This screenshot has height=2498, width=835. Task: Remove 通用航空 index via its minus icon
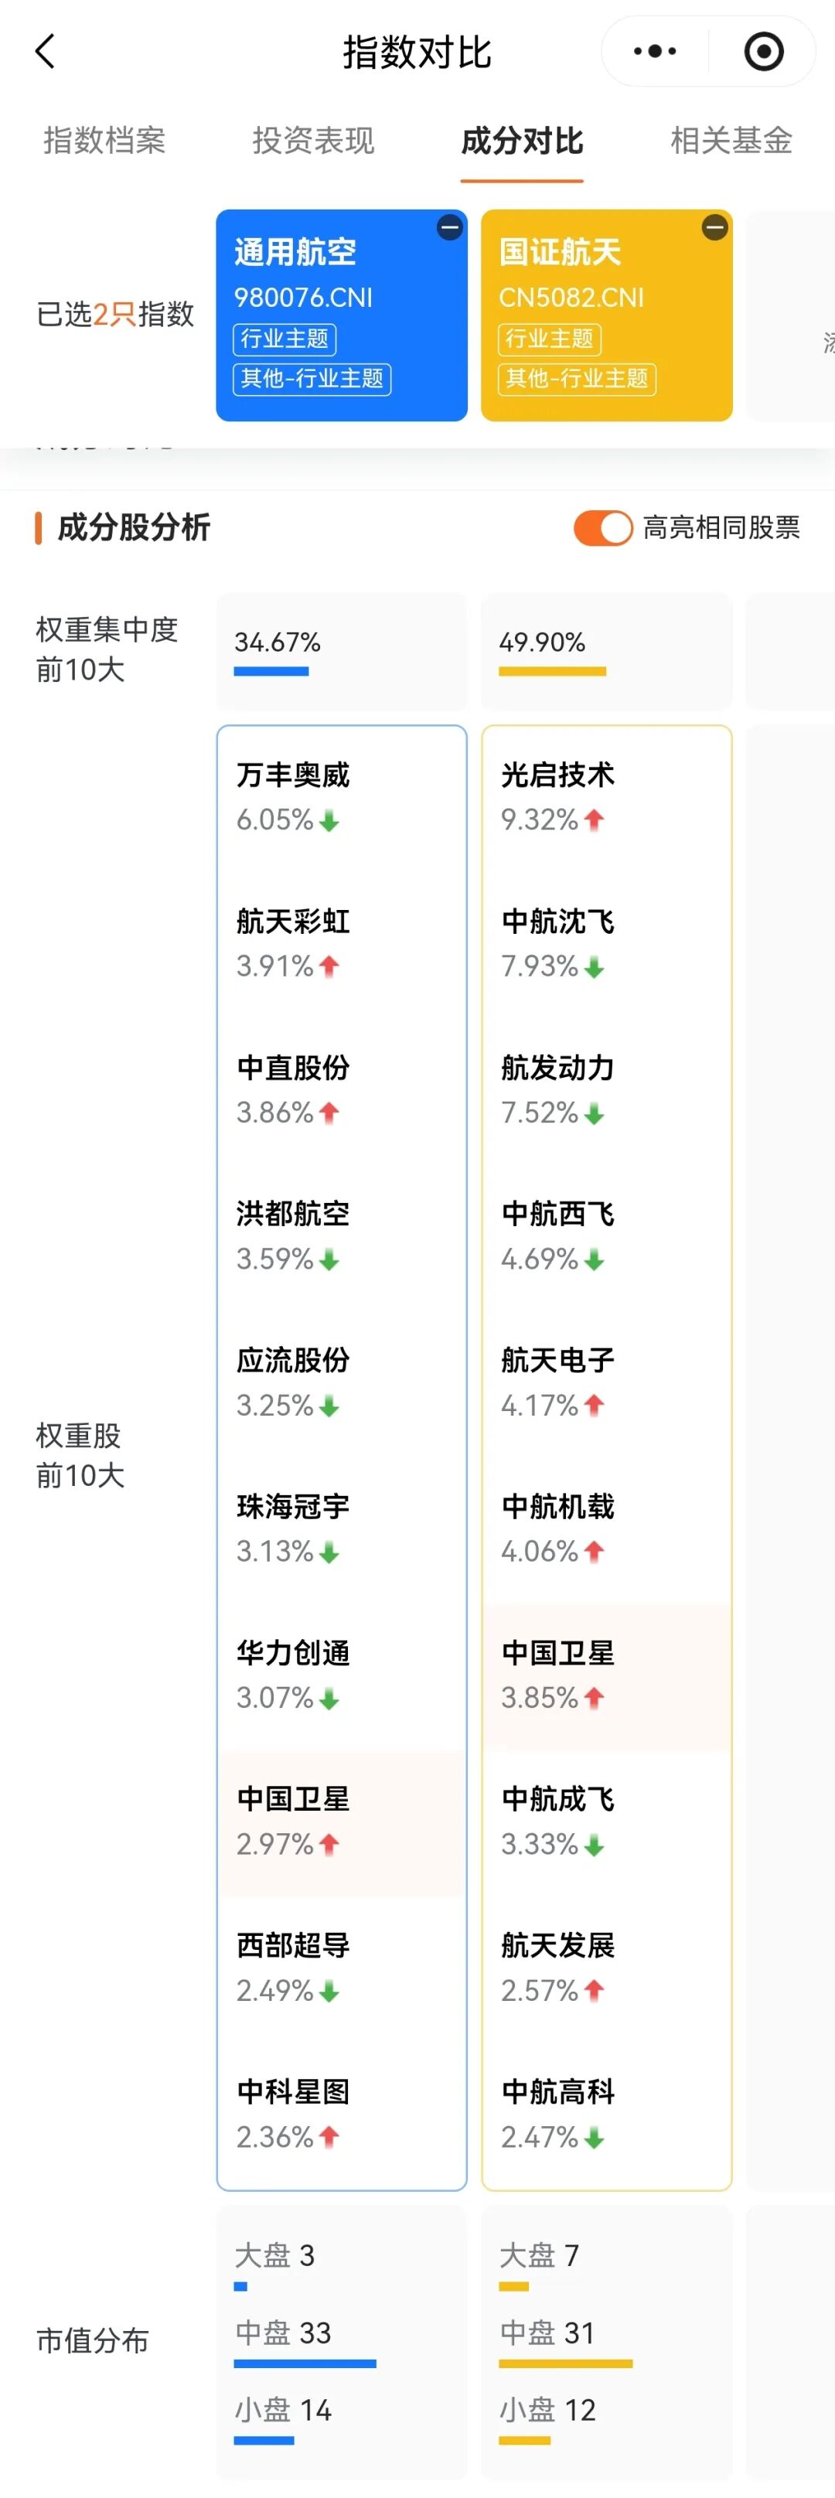(448, 228)
